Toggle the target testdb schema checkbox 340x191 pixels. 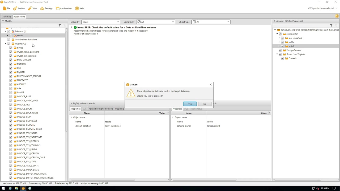(282, 46)
